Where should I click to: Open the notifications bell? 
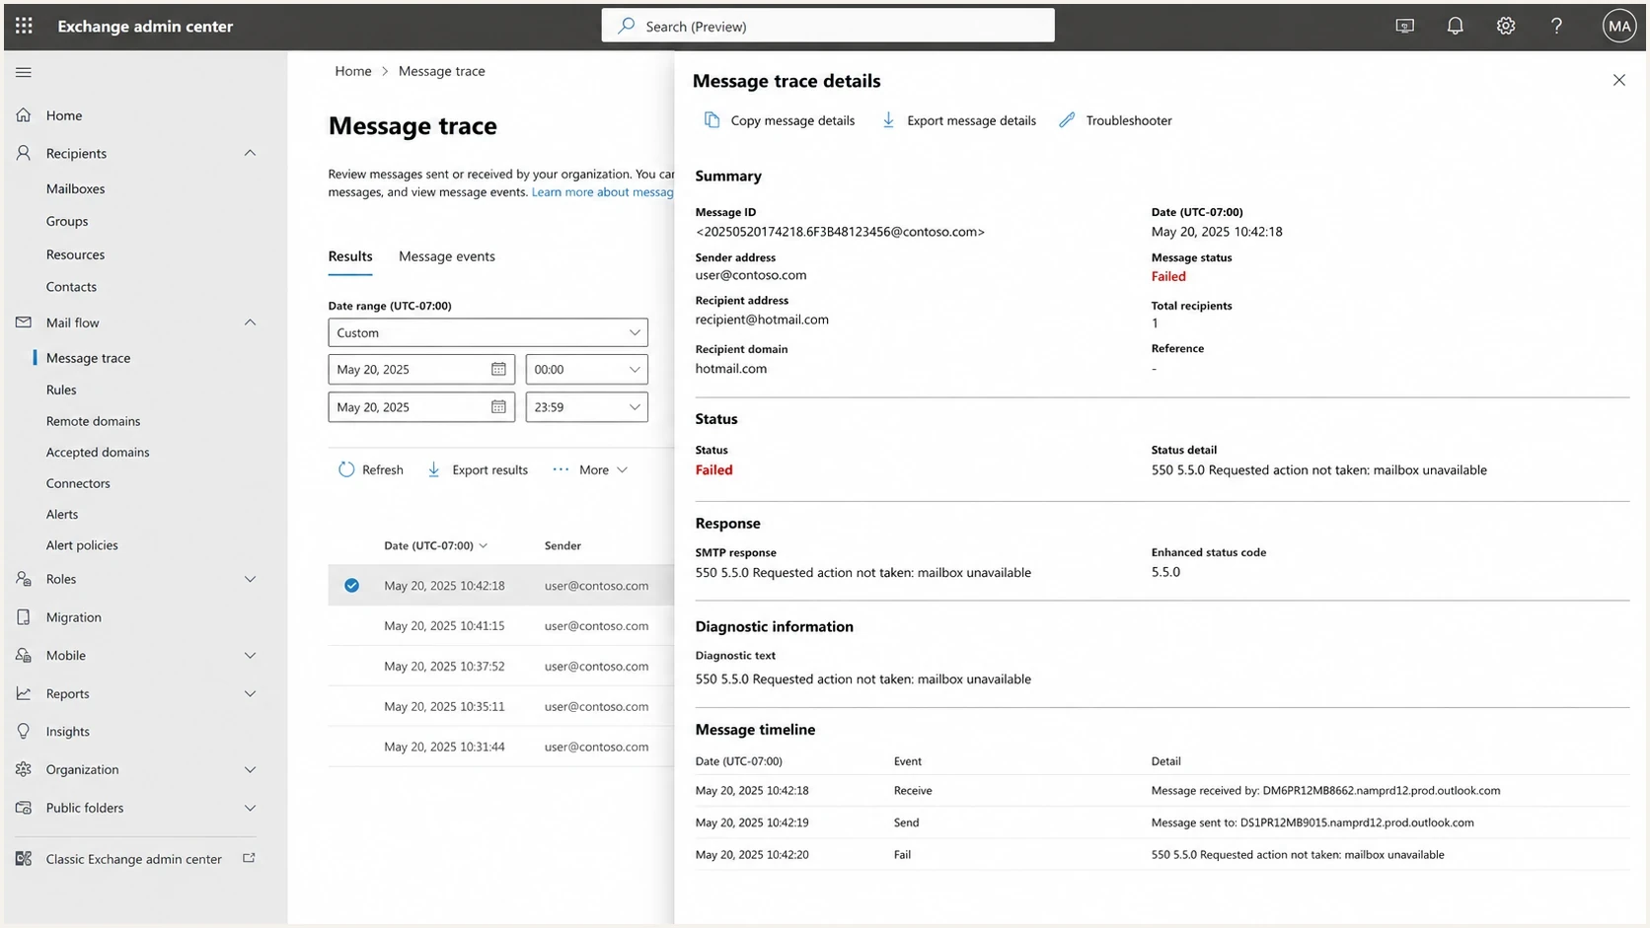[x=1455, y=27]
